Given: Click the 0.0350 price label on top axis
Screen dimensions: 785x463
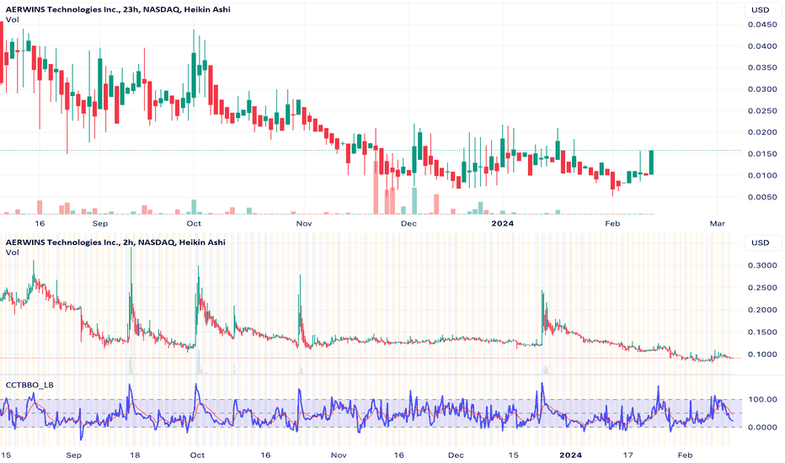Looking at the screenshot, I should tap(762, 67).
